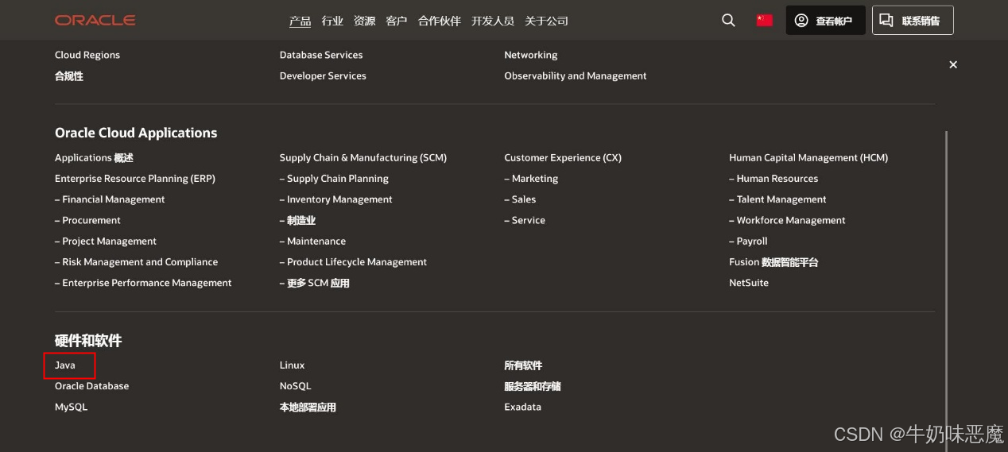Open the Cloud Regions link
Screen dimensions: 1008x452
coord(87,55)
